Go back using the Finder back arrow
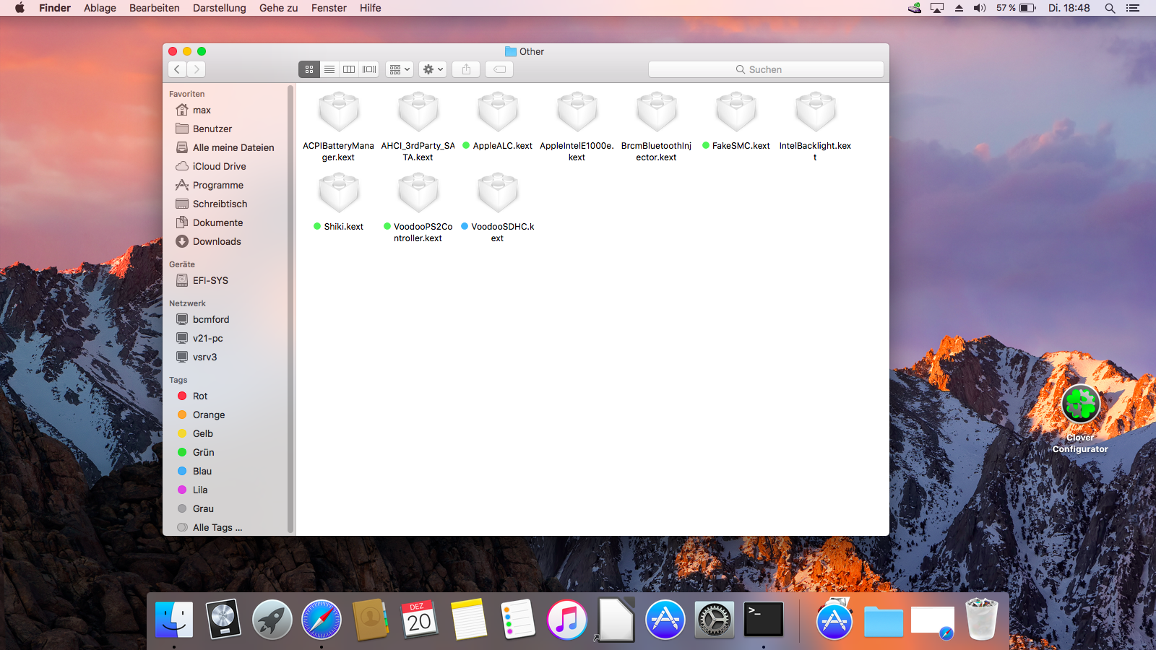1156x650 pixels. [177, 69]
